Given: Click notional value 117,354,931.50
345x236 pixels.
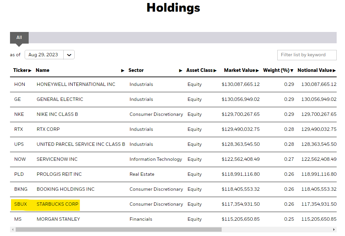Looking at the screenshot, I should (319, 204).
